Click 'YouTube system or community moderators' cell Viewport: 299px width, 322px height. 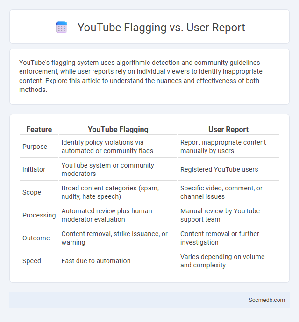[x=108, y=169]
